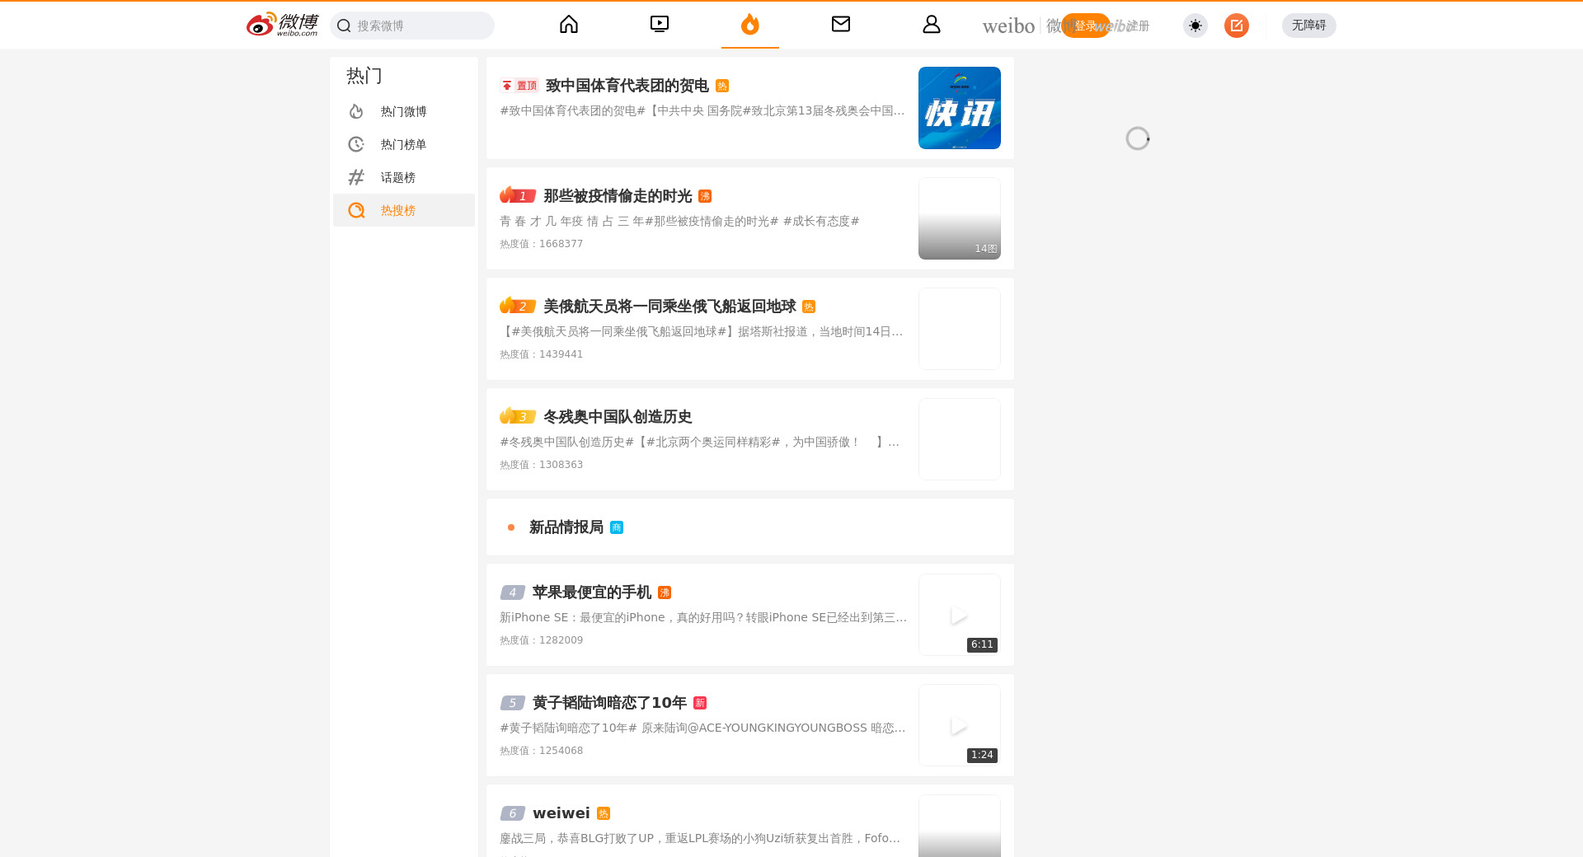Open the user profile icon
The height and width of the screenshot is (857, 1583).
click(x=931, y=25)
